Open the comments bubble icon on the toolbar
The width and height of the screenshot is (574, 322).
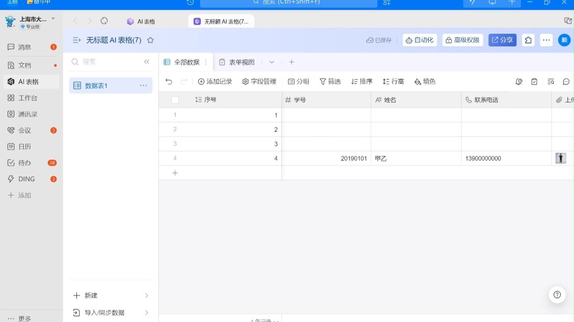tap(566, 81)
